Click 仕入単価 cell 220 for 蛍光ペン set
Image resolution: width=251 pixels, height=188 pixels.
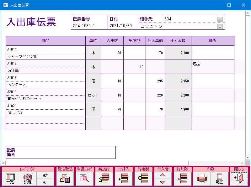[155, 95]
